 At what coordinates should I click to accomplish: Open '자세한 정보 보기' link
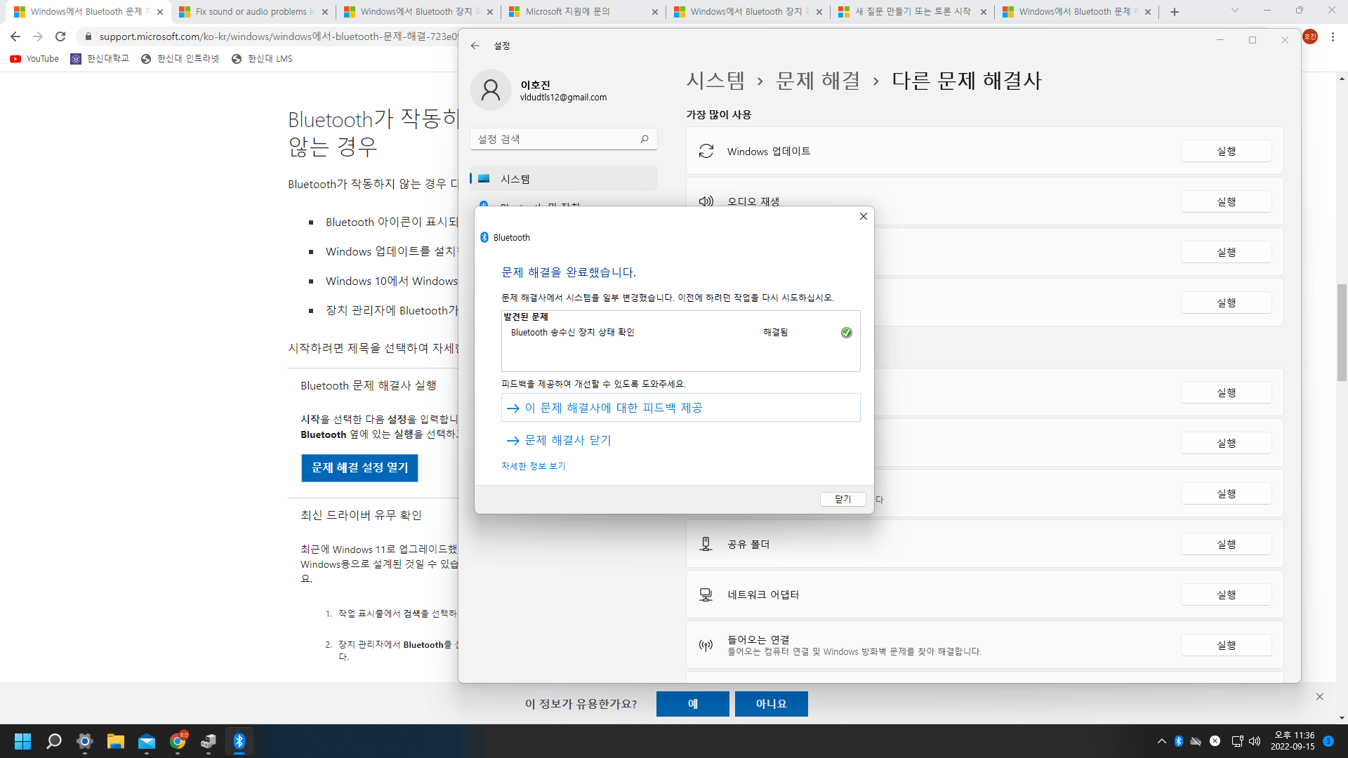coord(533,466)
